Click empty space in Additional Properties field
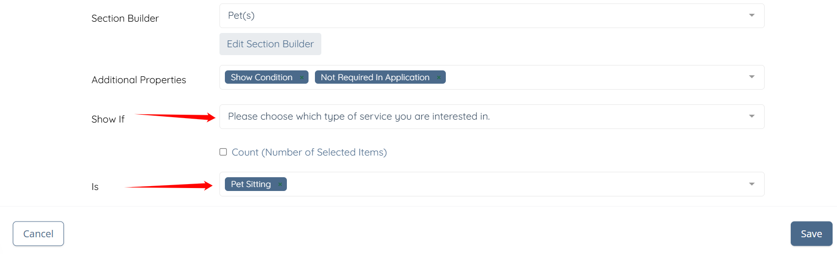837x254 pixels. (x=590, y=77)
